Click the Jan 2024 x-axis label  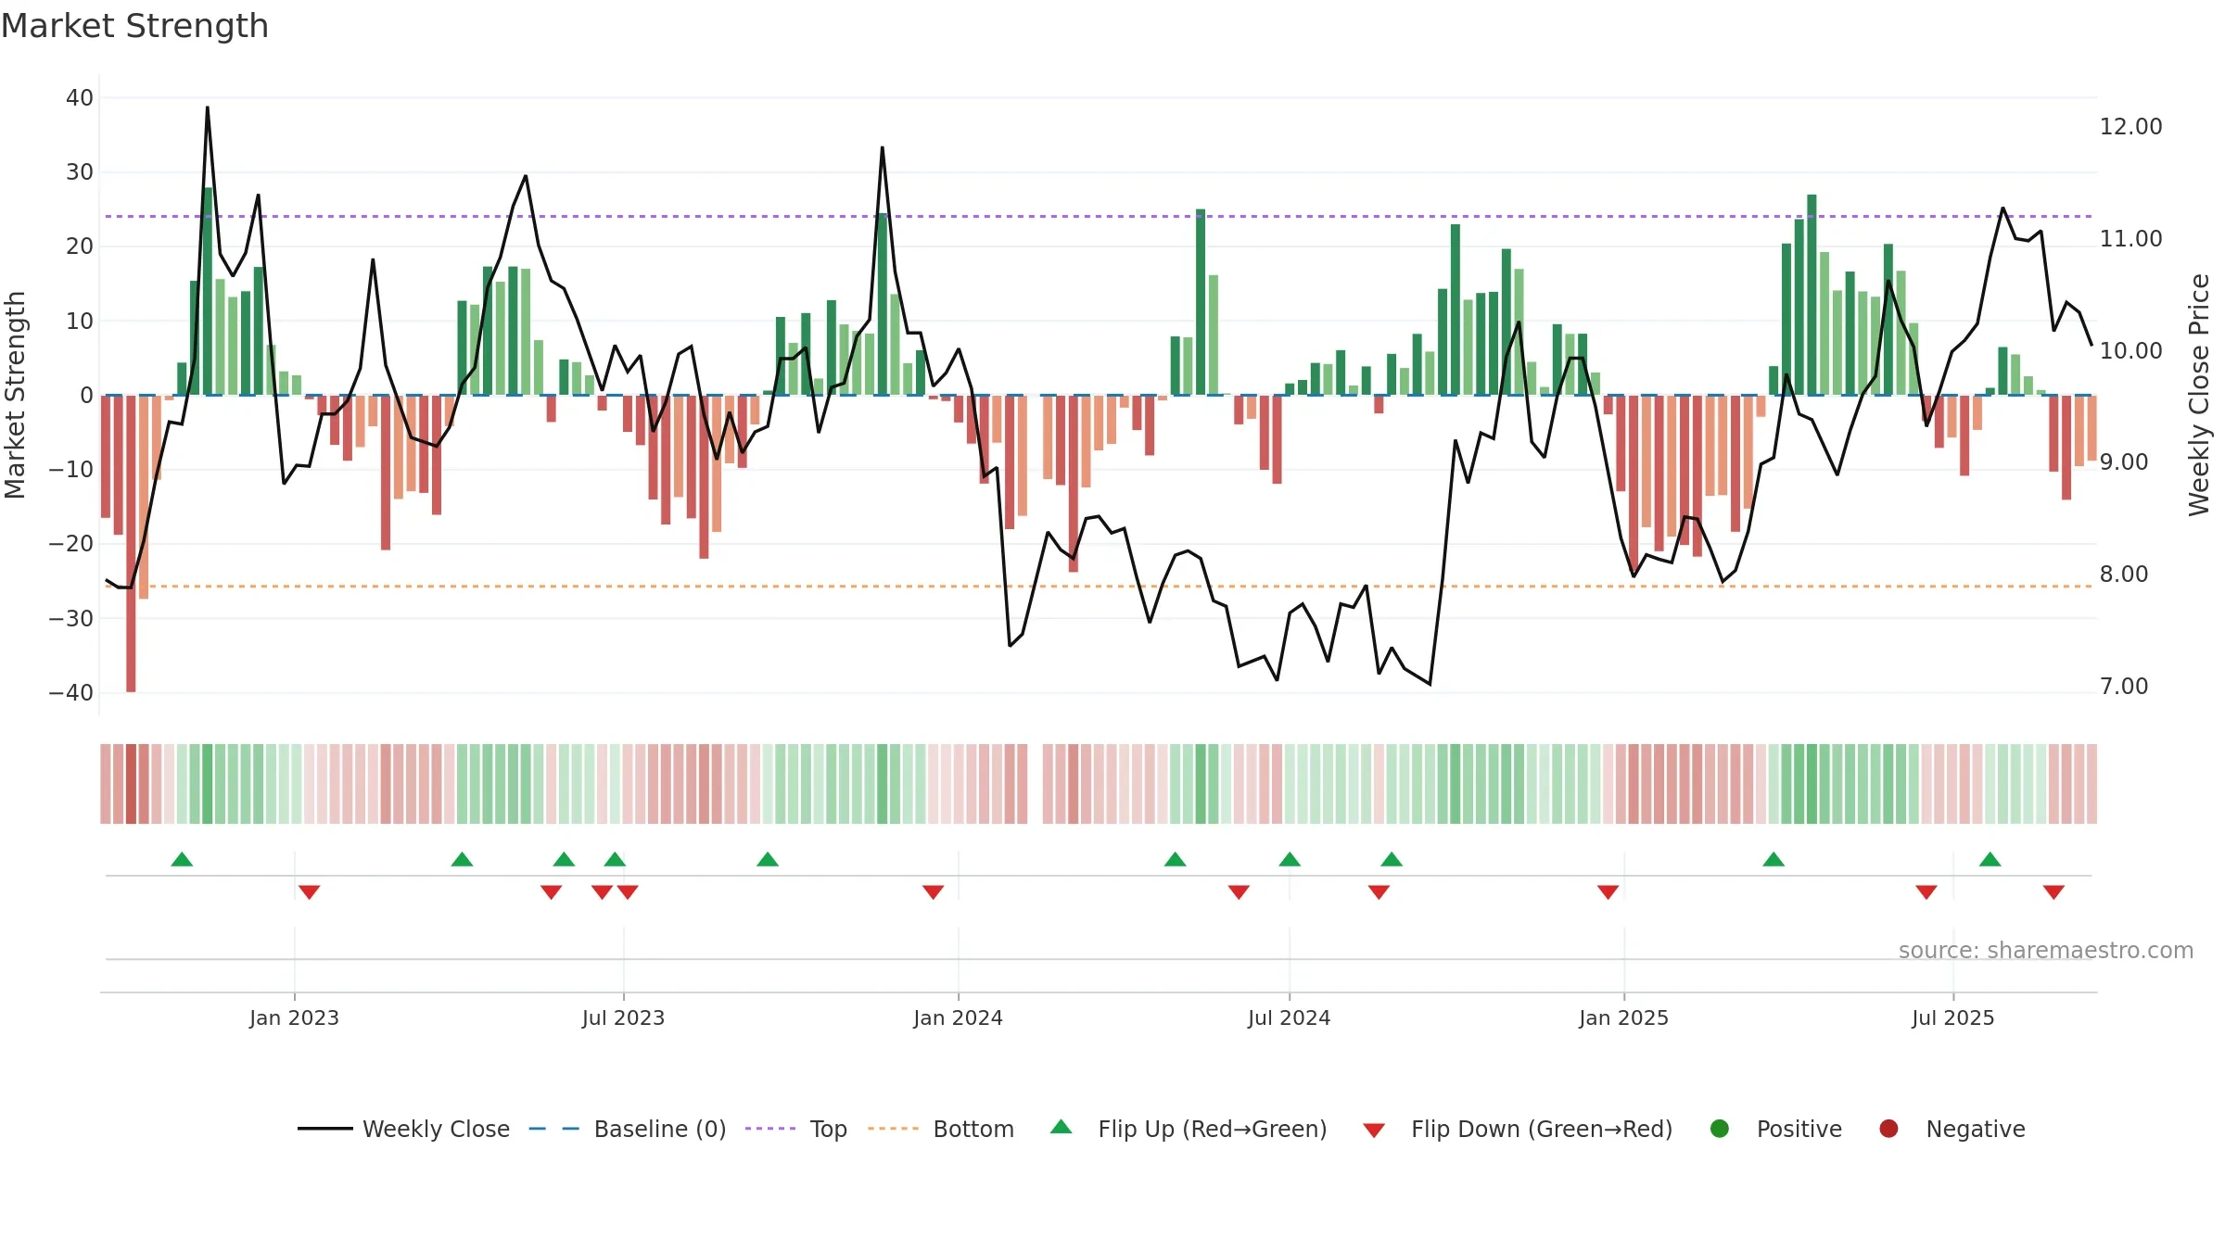(958, 1017)
